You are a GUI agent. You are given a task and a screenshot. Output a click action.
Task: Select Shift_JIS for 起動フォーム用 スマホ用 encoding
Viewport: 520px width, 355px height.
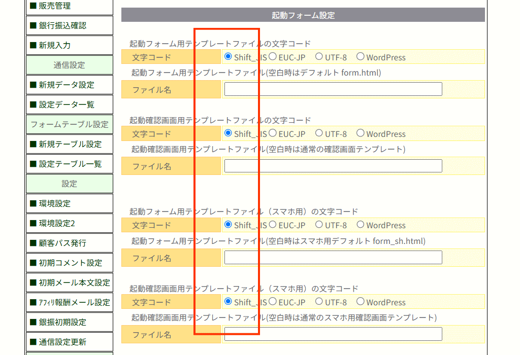point(228,225)
